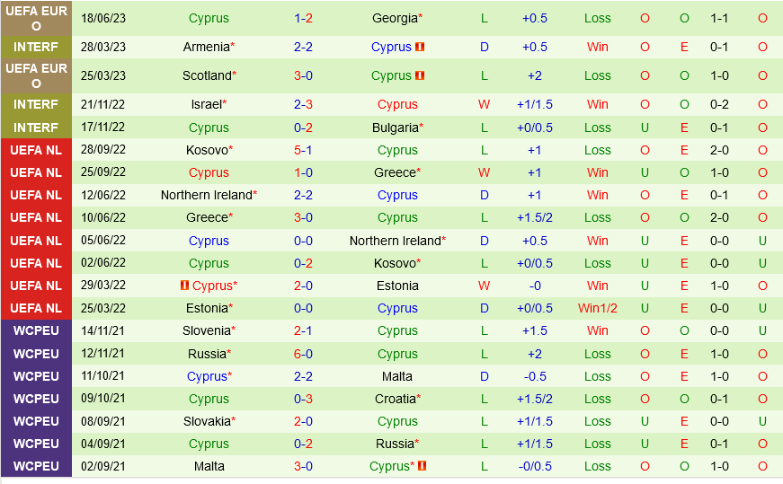Click INTERF label for the 21/11/22 match
The height and width of the screenshot is (484, 783).
[37, 104]
